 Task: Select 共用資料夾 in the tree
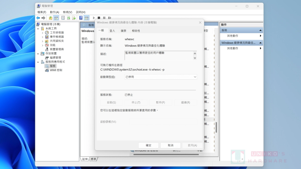57,41
